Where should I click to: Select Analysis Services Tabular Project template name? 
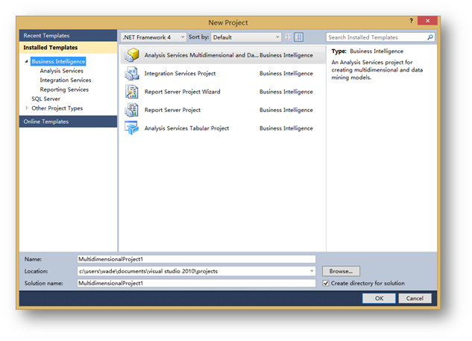[186, 128]
